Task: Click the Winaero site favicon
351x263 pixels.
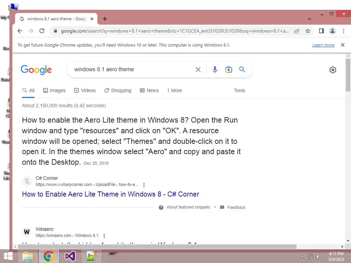Action: point(27,232)
